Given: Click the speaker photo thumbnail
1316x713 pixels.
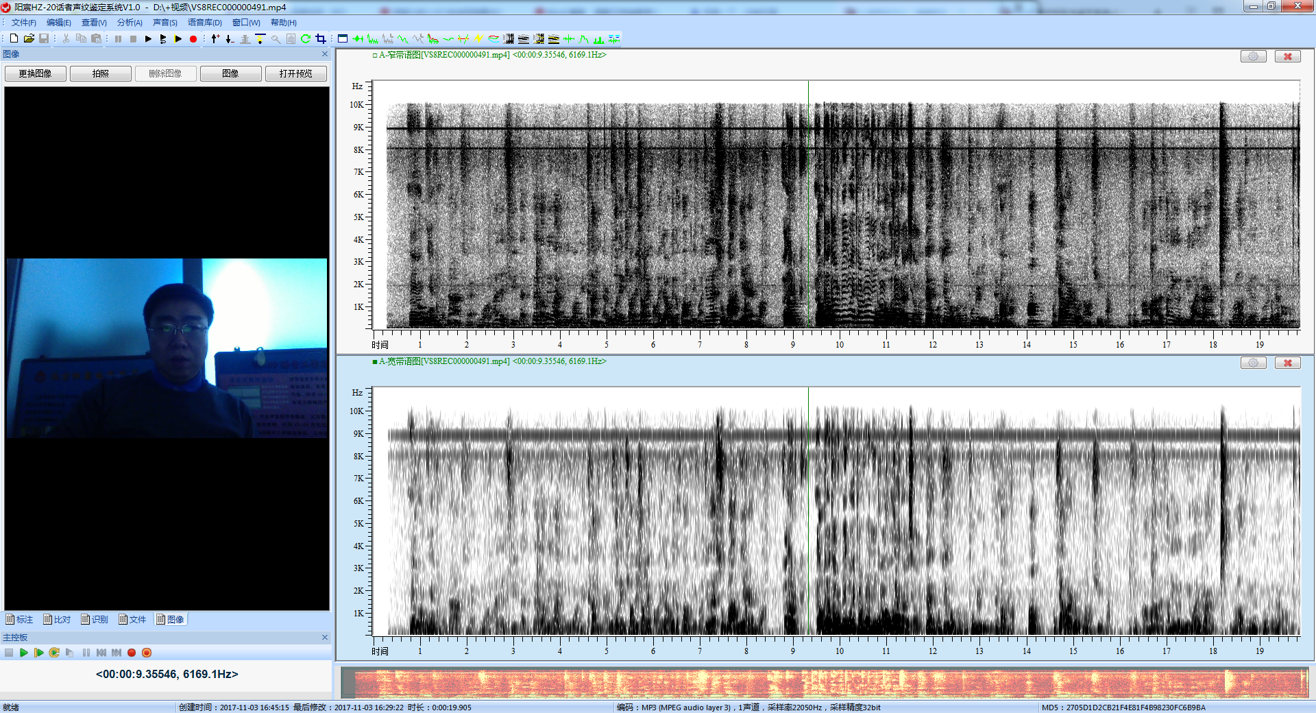Looking at the screenshot, I should point(167,348).
